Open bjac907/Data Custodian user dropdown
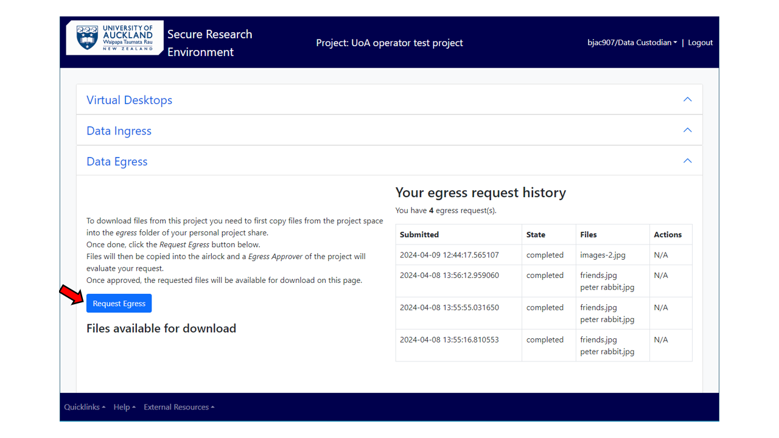Image resolution: width=779 pixels, height=438 pixels. coord(632,43)
